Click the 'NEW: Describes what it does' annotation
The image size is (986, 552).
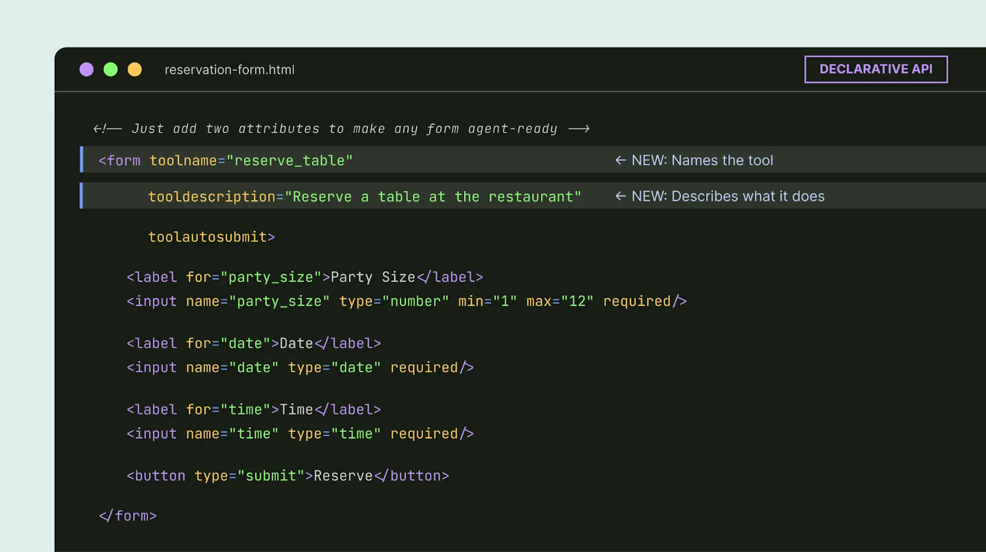pos(728,196)
